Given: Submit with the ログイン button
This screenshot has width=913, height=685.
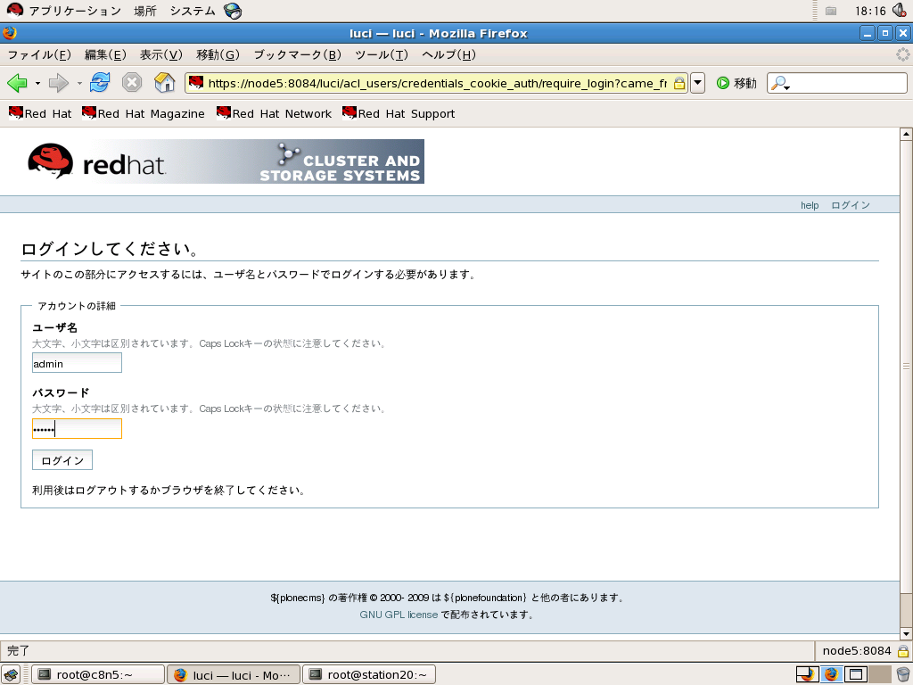Looking at the screenshot, I should click(x=62, y=460).
